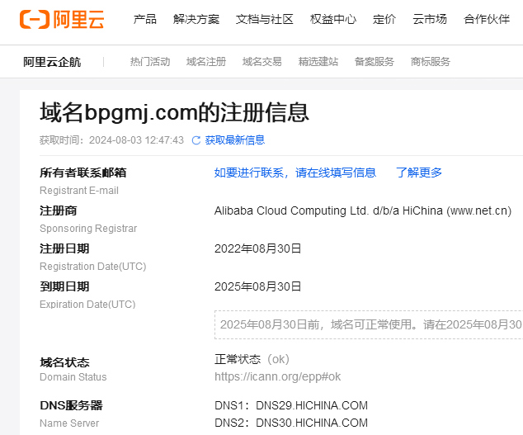523x435 pixels.
Task: Switch to the 热门活动 tab
Action: 150,62
